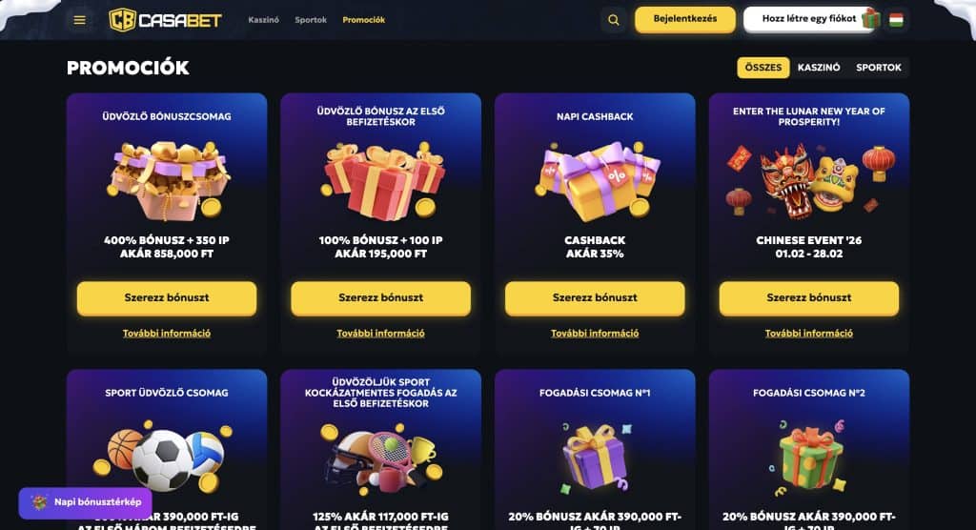
Task: Open További információ under Üdvözlő bónuszcsomag
Action: click(166, 334)
